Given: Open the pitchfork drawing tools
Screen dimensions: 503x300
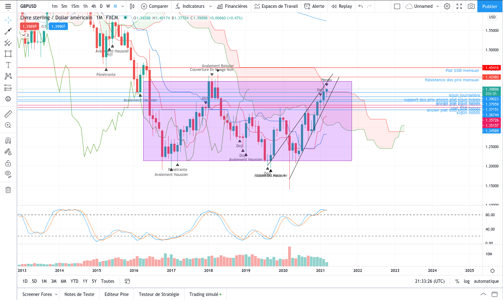Looking at the screenshot, I should point(8,42).
